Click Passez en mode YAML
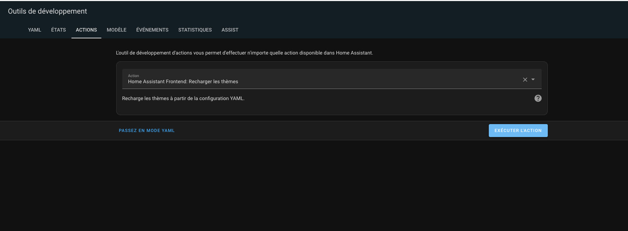This screenshot has width=628, height=231. 147,131
